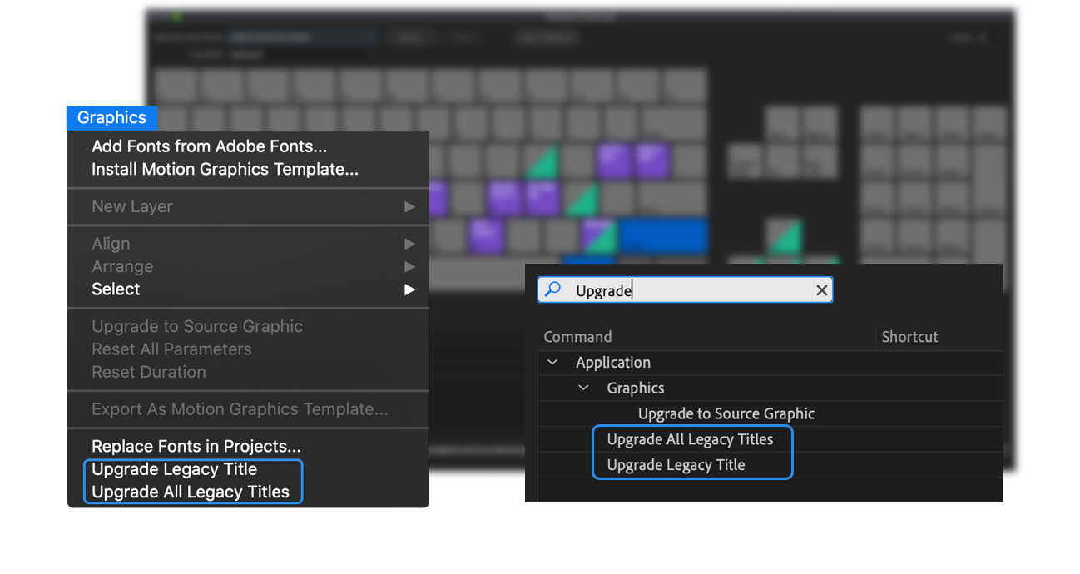Click the large blue highlighted keyboard key
The image size is (1080, 574).
click(x=663, y=235)
